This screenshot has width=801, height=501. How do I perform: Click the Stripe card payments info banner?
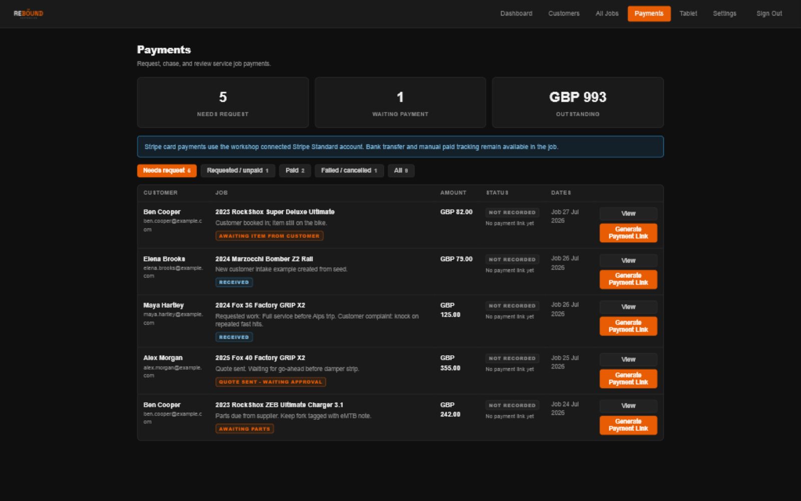pyautogui.click(x=400, y=147)
